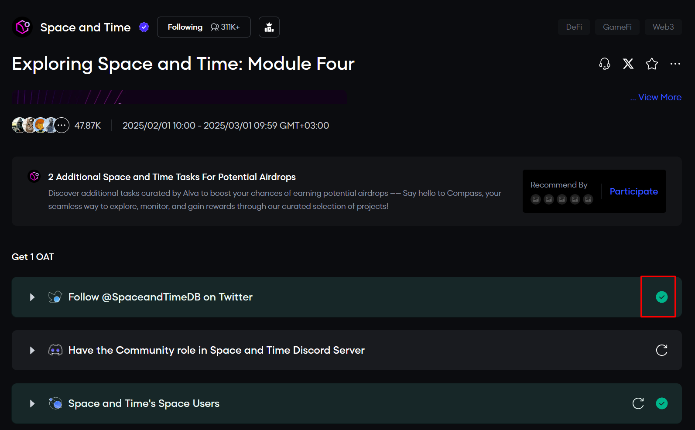Click the Participate link
Image resolution: width=695 pixels, height=430 pixels.
tap(633, 191)
